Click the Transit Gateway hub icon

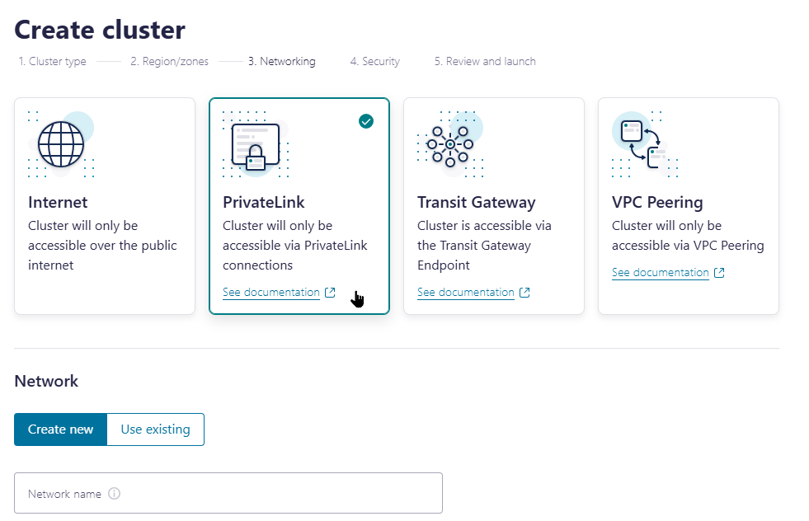click(450, 144)
